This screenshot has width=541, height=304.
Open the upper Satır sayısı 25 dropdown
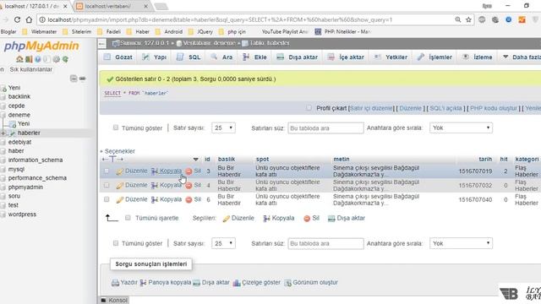[x=223, y=128]
